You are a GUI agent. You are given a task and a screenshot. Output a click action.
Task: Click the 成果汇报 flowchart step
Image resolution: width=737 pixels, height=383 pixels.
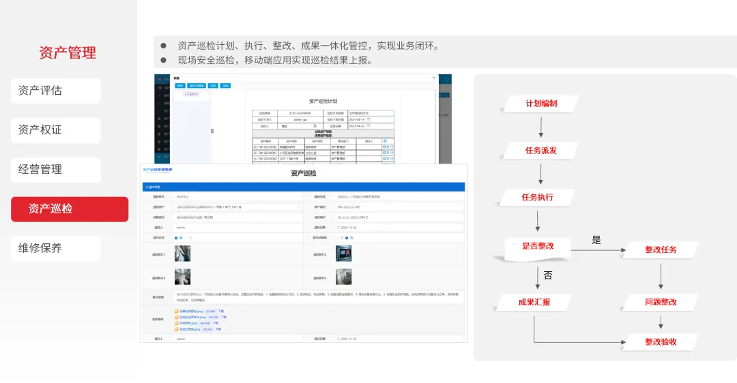tap(534, 303)
